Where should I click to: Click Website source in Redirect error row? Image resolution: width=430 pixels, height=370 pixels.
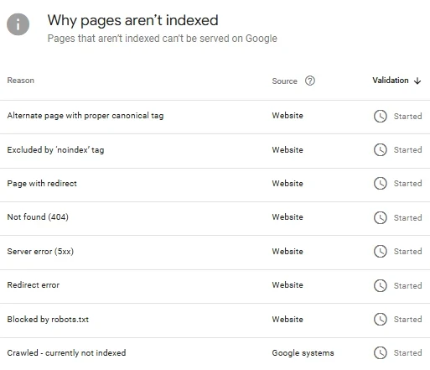[288, 285]
